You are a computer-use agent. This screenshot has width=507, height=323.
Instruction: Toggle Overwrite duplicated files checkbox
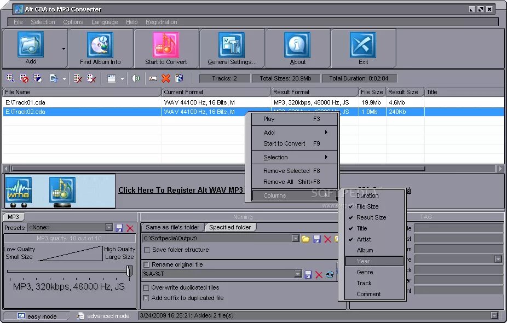[146, 288]
